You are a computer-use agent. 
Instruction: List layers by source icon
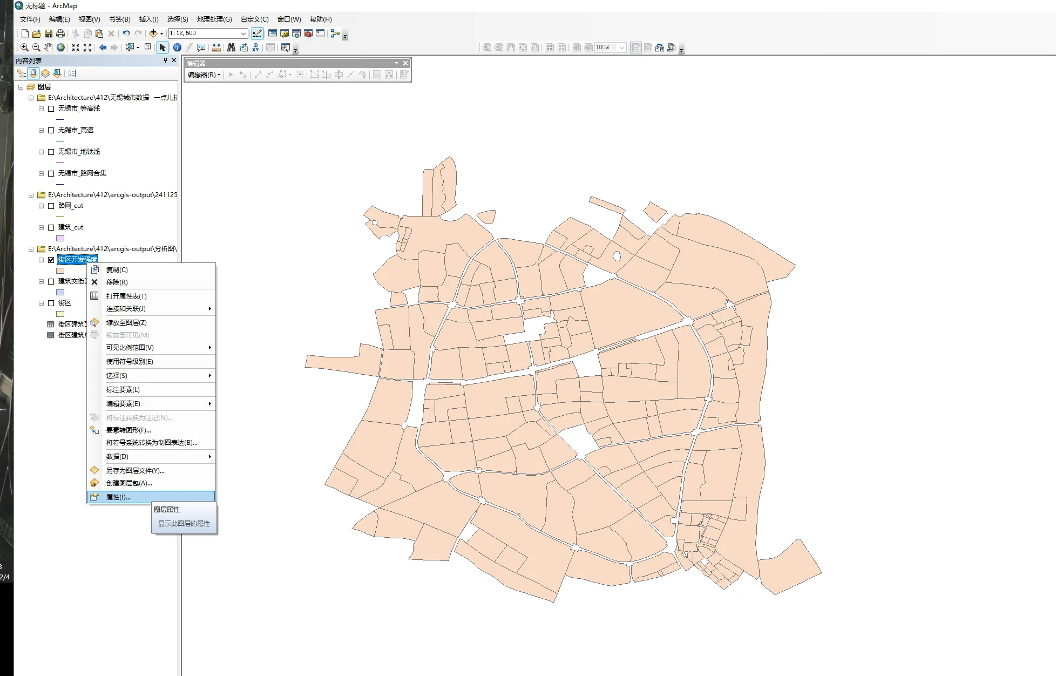click(x=33, y=73)
